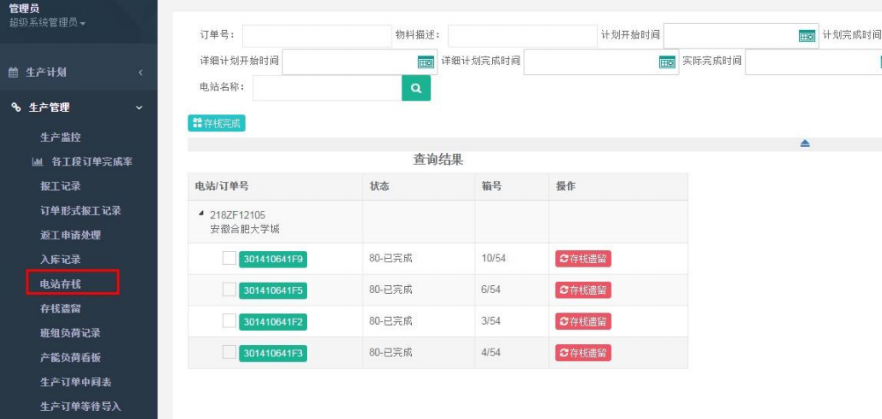Viewport: 882px width, 419px height.
Task: Click 存栈遗留 button for box 3/54
Action: pyautogui.click(x=582, y=321)
